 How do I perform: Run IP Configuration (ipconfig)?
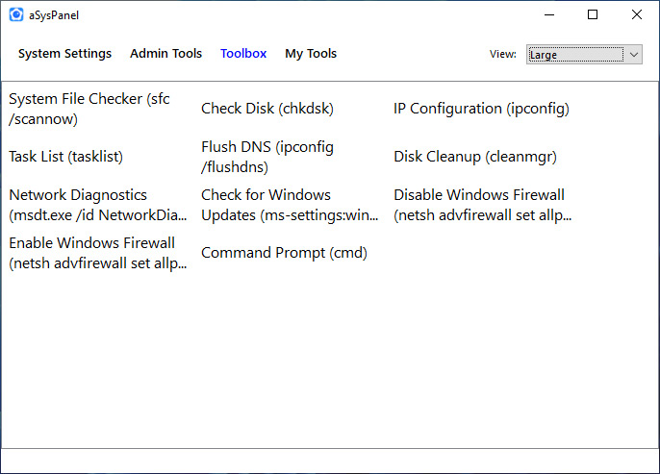point(481,109)
